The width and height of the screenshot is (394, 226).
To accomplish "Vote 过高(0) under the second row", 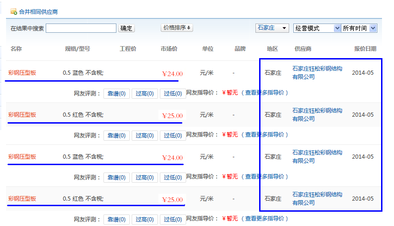I will 145,136.
